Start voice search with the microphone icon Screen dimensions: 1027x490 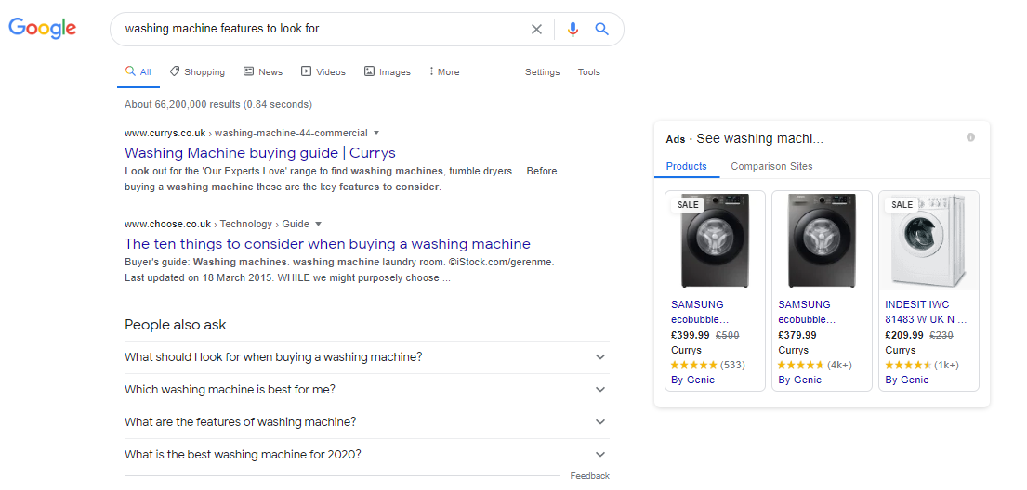coord(573,29)
